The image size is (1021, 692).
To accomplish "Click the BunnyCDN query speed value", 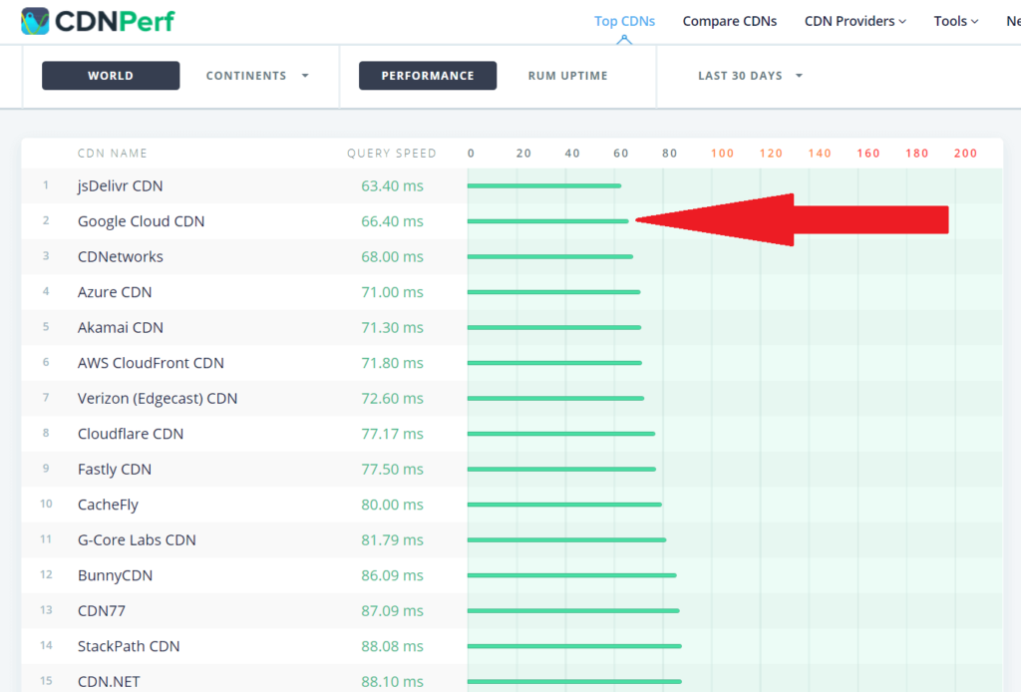I will (392, 575).
